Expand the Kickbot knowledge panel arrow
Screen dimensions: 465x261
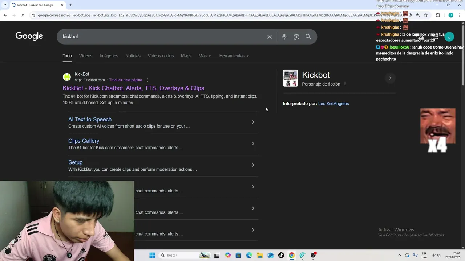(x=390, y=78)
